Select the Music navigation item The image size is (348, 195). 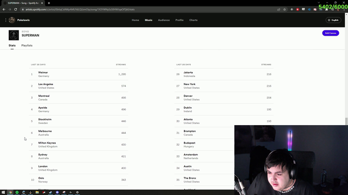coord(148,20)
